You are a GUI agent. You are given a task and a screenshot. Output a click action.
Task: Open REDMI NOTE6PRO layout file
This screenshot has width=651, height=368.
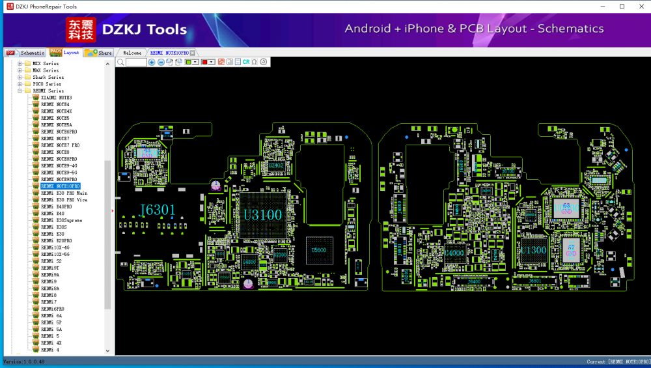59,132
